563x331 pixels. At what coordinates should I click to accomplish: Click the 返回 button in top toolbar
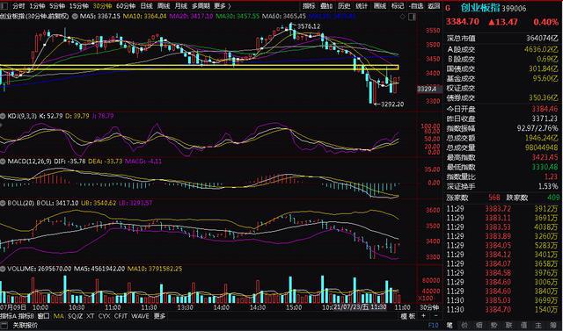click(x=434, y=6)
